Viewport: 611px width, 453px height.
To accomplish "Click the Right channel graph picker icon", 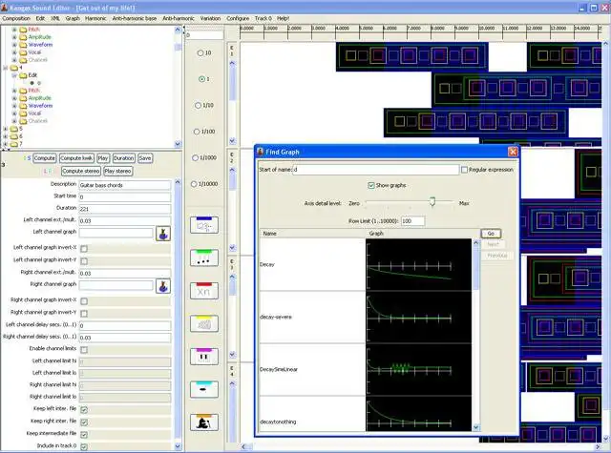I will pos(163,285).
